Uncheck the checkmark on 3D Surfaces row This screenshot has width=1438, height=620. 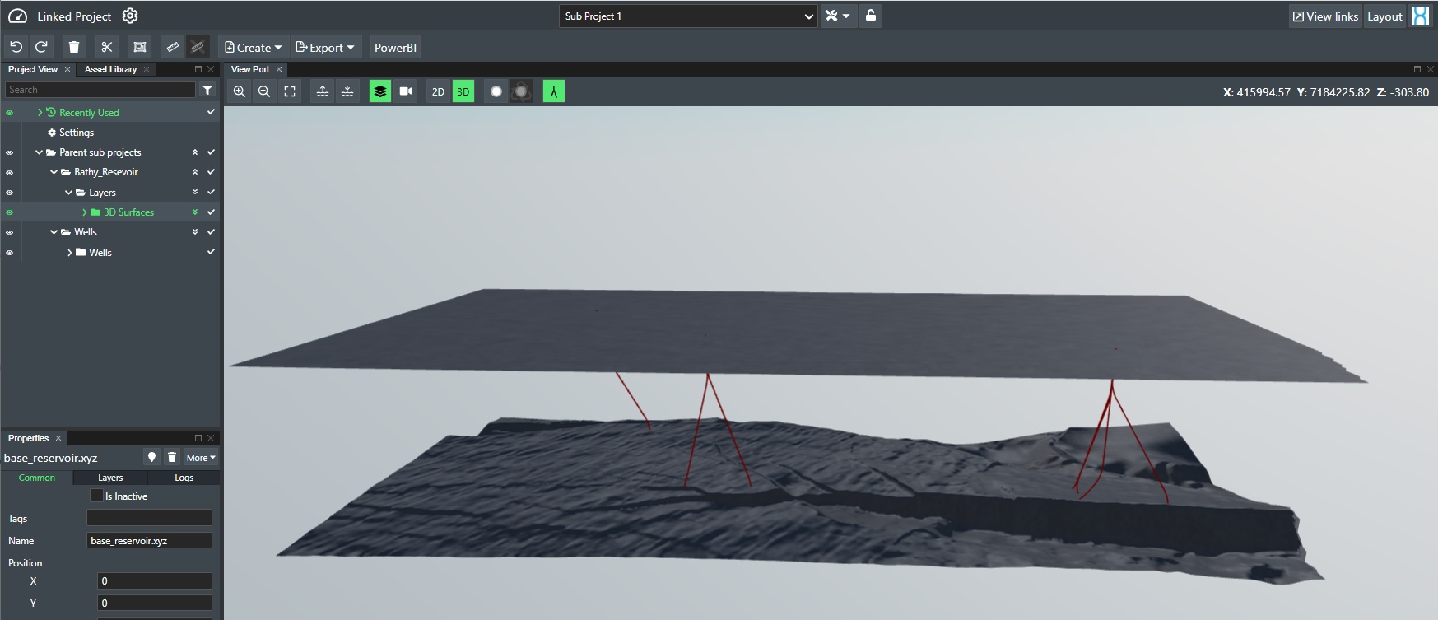tap(211, 212)
